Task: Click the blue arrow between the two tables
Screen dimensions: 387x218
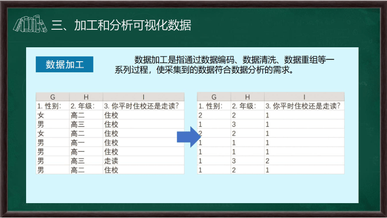Action: pyautogui.click(x=189, y=137)
